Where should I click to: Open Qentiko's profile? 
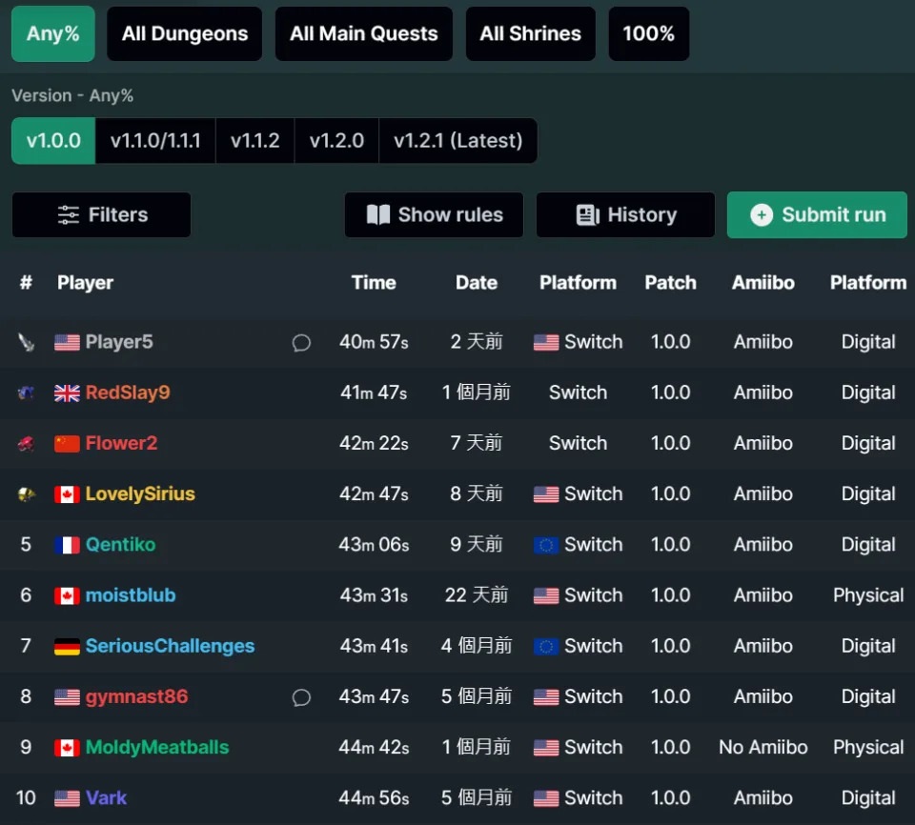(121, 545)
